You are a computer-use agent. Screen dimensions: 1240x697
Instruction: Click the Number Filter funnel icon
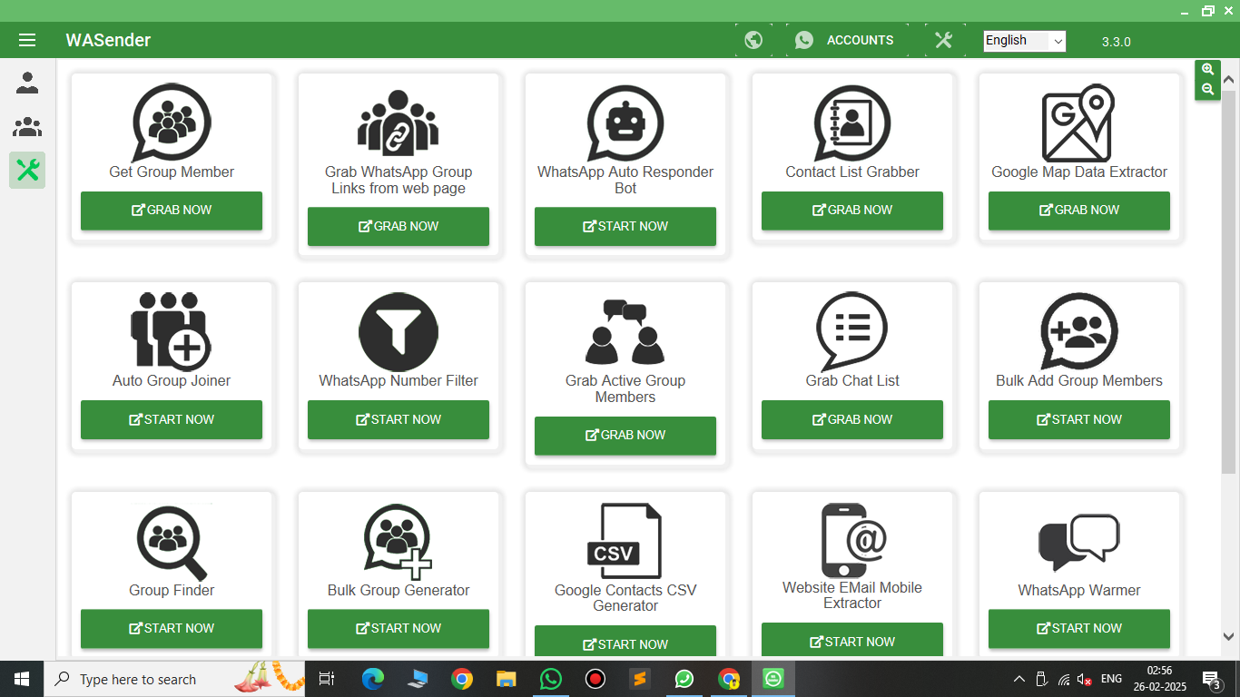pyautogui.click(x=399, y=331)
